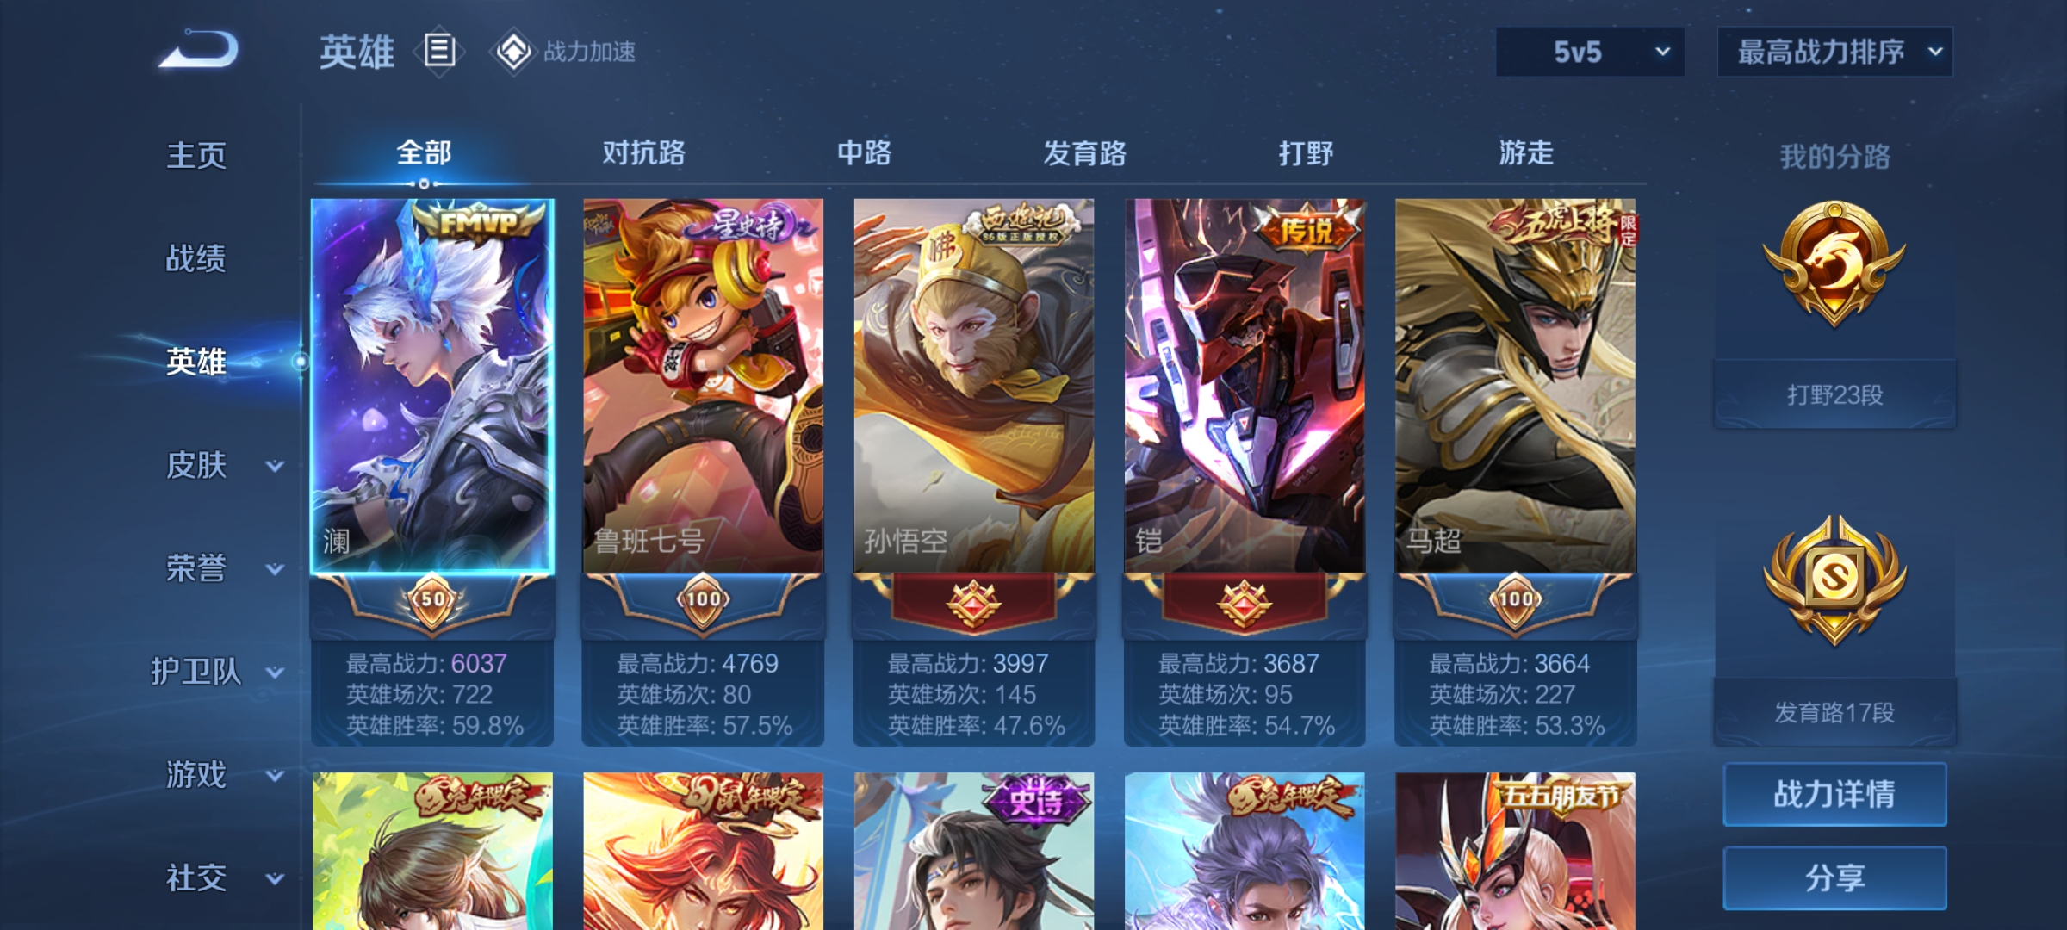
Task: Click the 分享 button
Action: 1834,877
